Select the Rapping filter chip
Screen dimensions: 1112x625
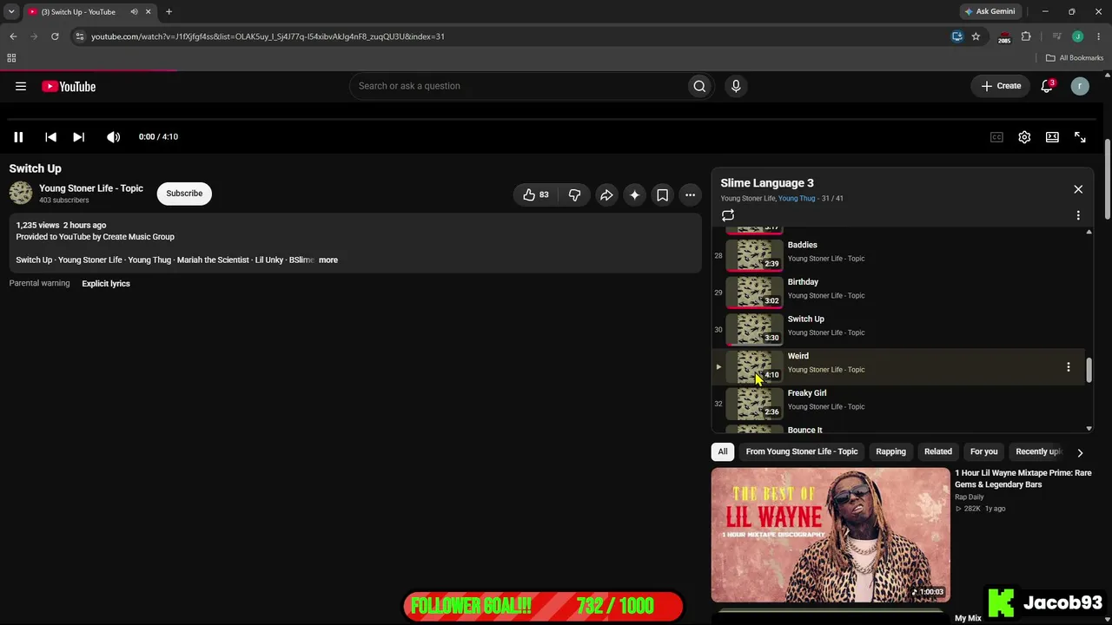coord(890,451)
